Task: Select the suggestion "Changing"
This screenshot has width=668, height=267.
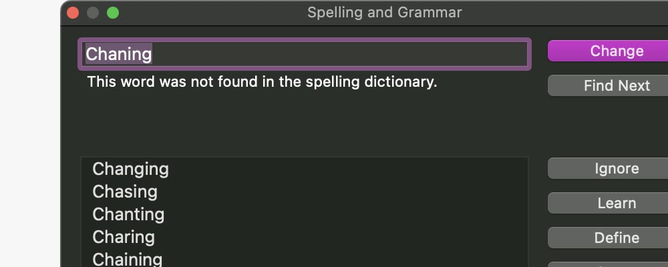Action: pyautogui.click(x=131, y=170)
